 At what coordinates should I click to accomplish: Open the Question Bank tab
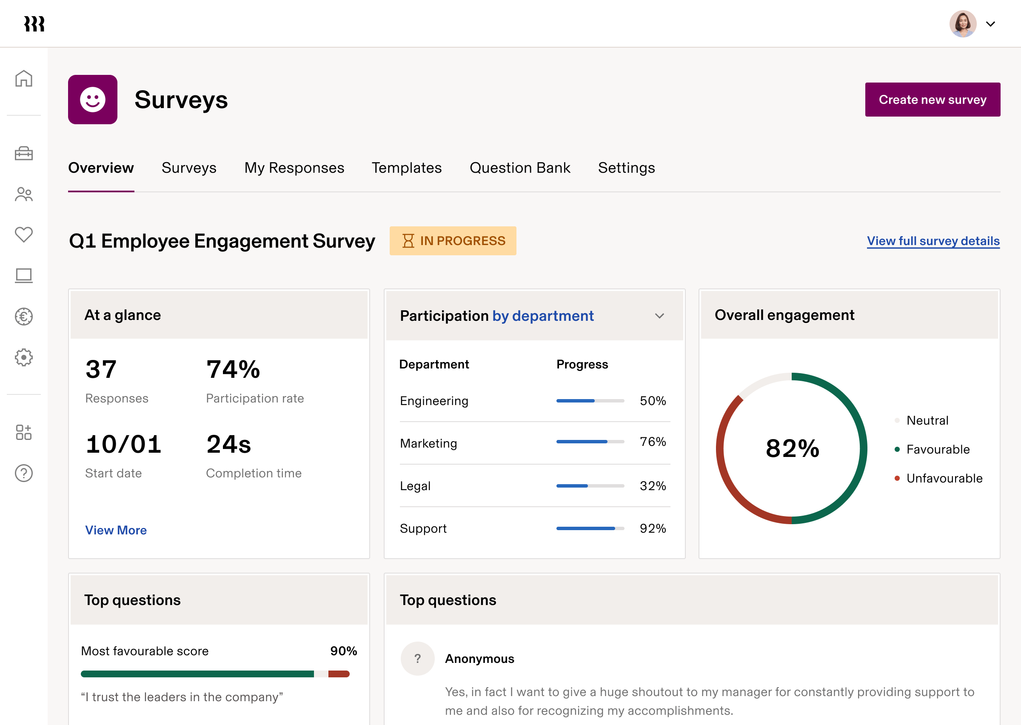[519, 168]
